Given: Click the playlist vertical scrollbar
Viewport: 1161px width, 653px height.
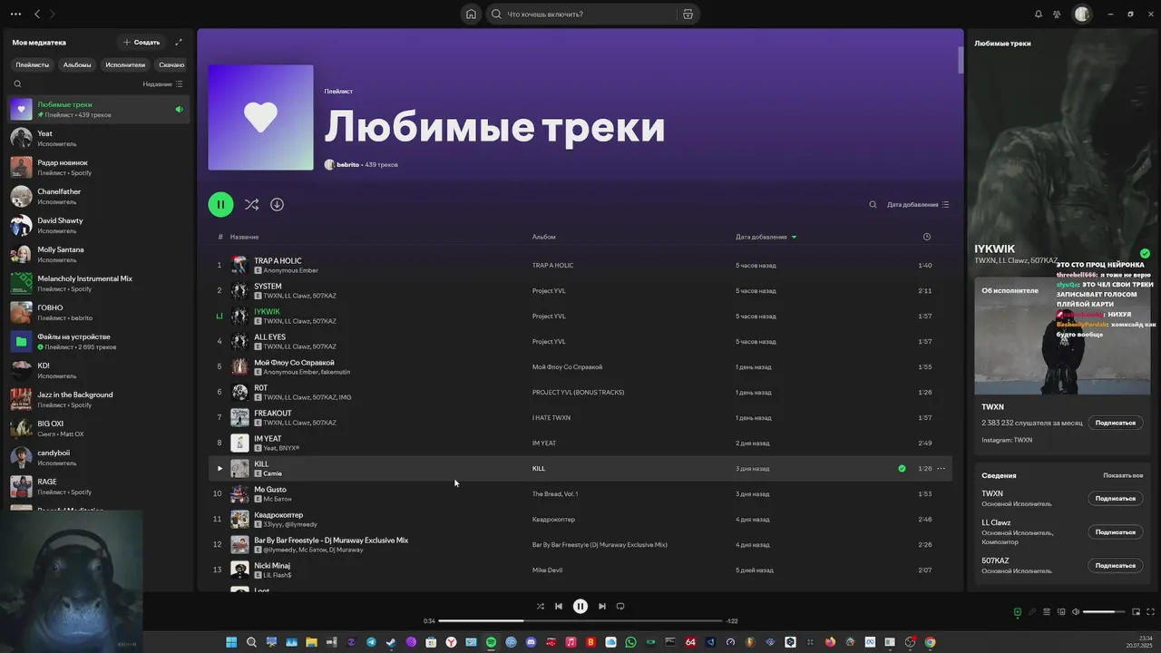Looking at the screenshot, I should point(961,59).
